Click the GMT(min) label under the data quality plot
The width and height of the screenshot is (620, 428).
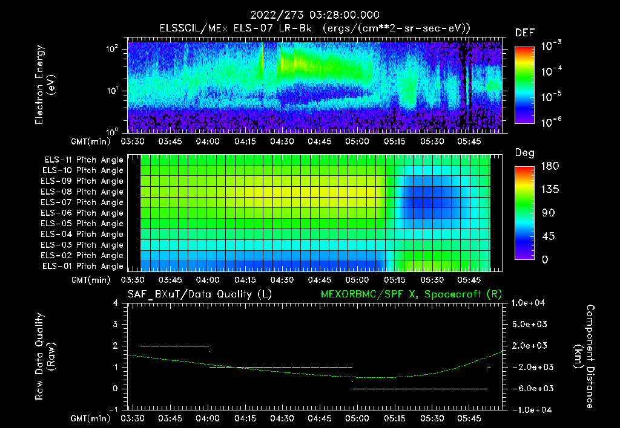pyautogui.click(x=90, y=418)
